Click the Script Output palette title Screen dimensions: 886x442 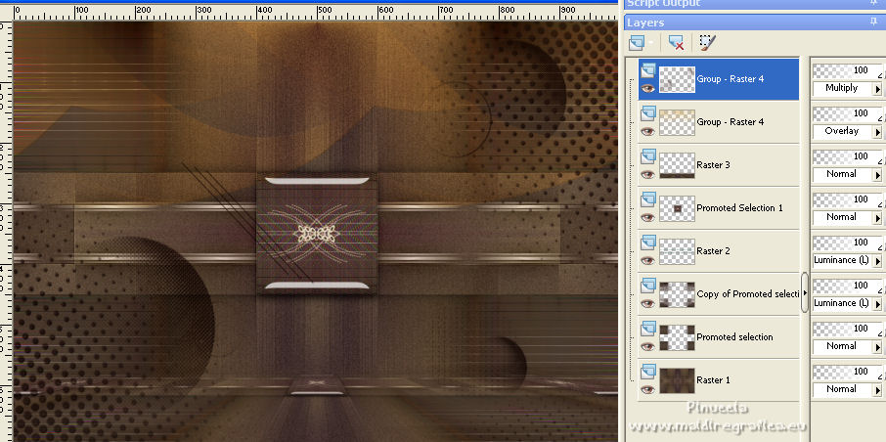click(x=754, y=3)
